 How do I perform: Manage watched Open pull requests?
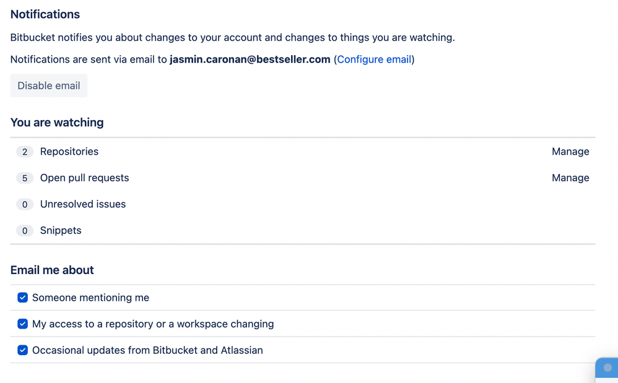coord(570,178)
